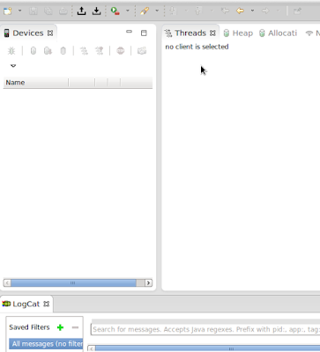This screenshot has width=320, height=352.
Task: Add a new LogCat filter with green plus
Action: click(x=60, y=327)
